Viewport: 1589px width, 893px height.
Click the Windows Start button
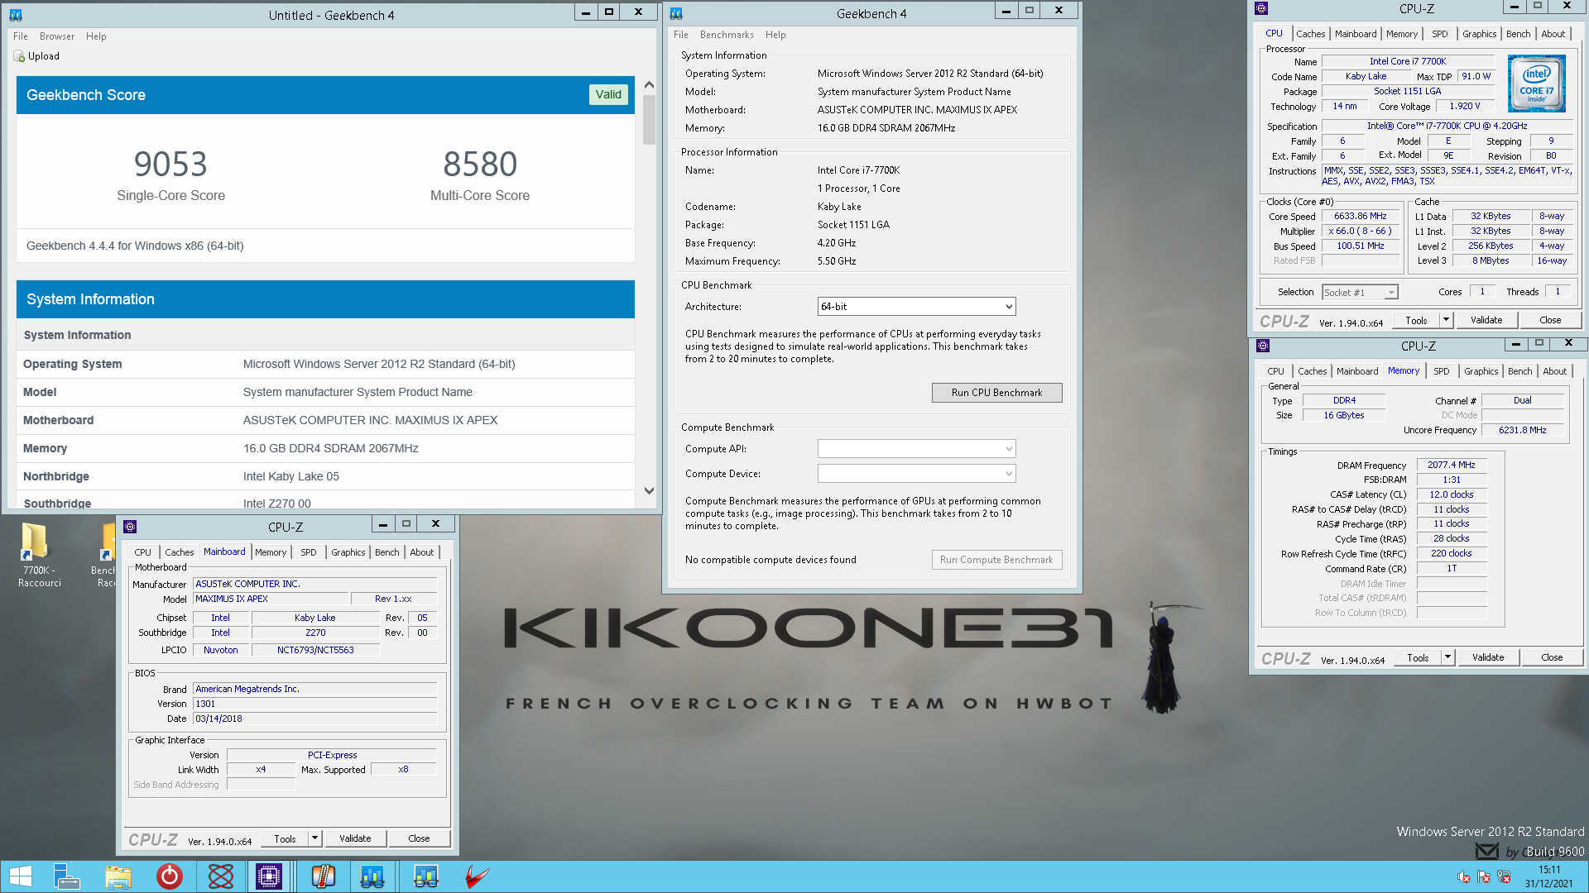21,876
